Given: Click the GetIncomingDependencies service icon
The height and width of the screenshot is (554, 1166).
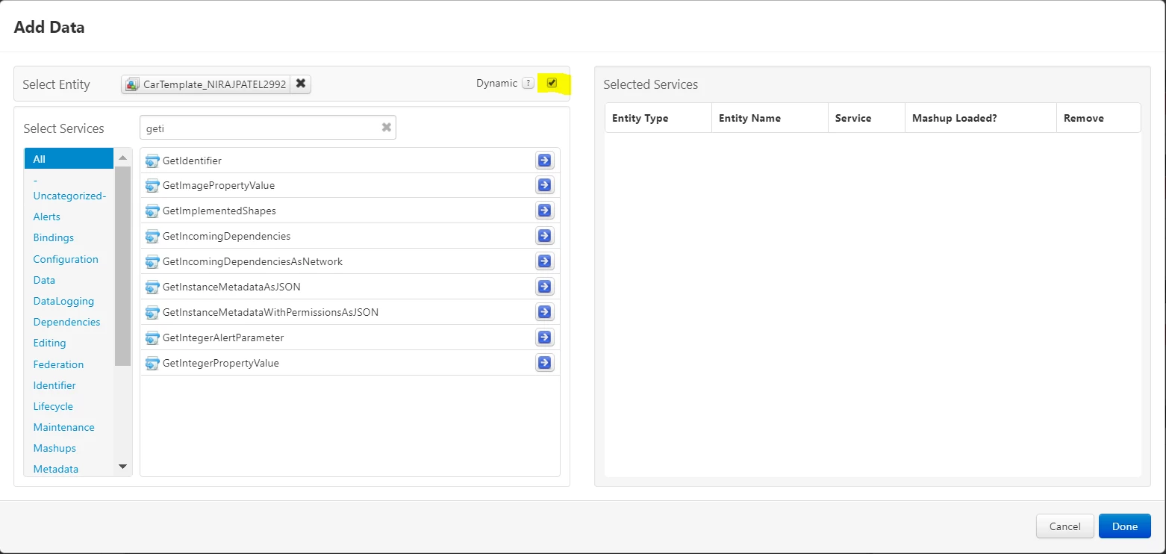Looking at the screenshot, I should 152,236.
